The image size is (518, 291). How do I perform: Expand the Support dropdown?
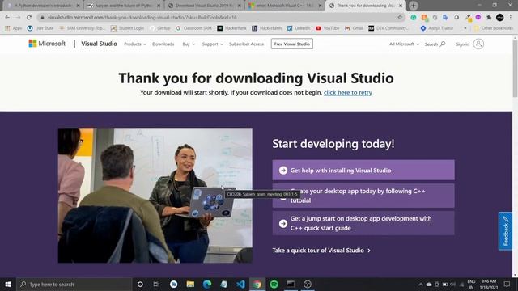[212, 44]
